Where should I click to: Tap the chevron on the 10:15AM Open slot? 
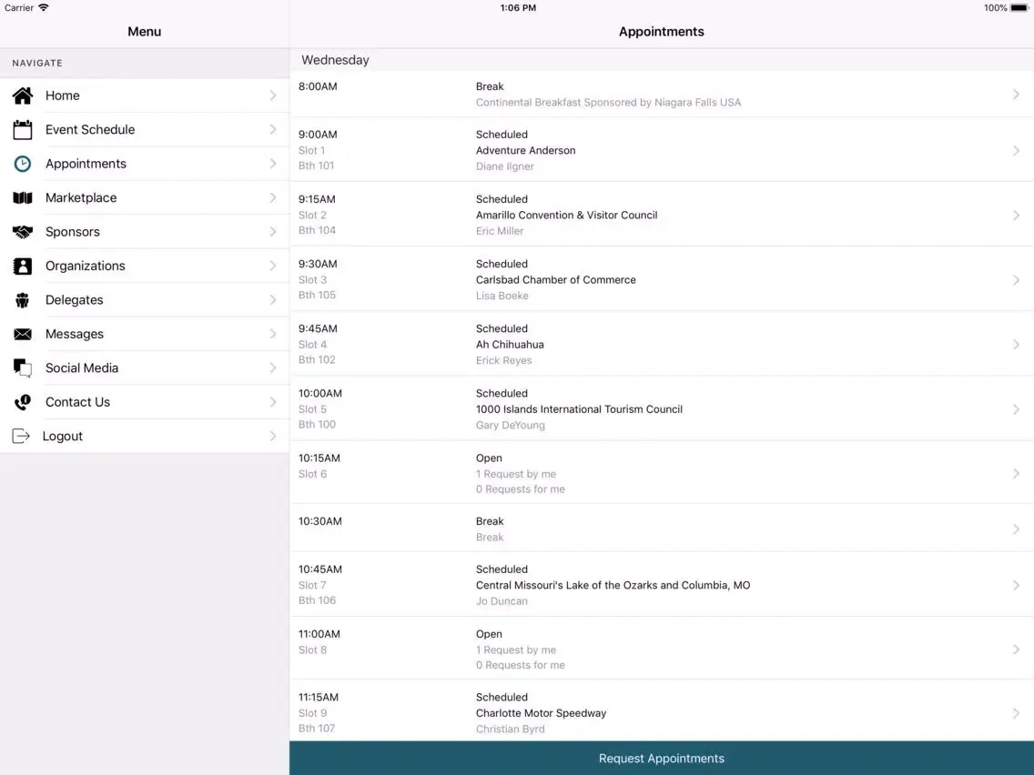point(1016,473)
